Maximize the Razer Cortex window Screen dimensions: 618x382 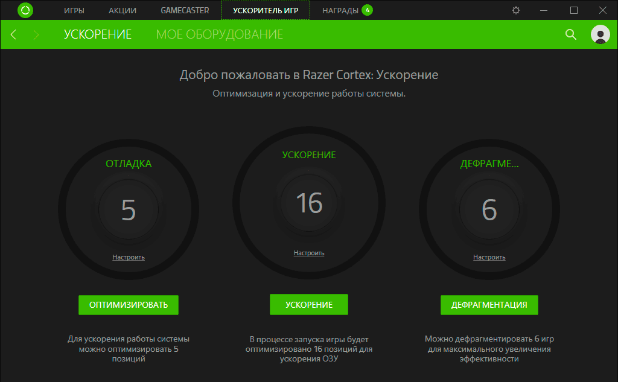pos(574,10)
